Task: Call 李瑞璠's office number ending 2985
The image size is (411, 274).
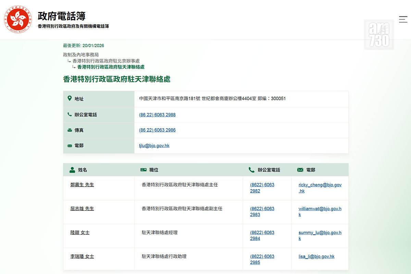Action: [262, 259]
